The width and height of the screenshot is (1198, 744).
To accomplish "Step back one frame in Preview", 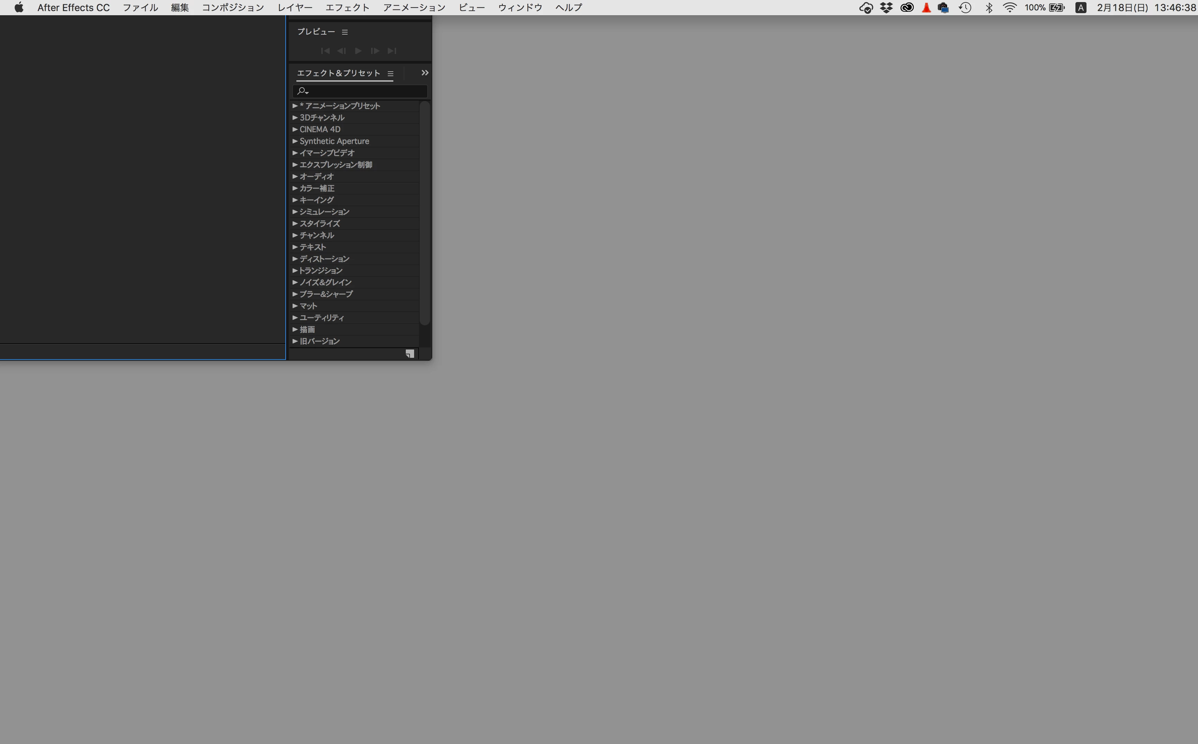I will [x=341, y=51].
